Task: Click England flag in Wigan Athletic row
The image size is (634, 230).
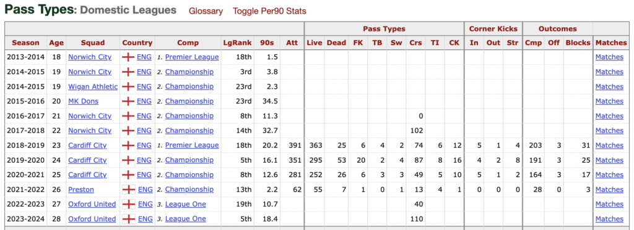Action: (128, 86)
